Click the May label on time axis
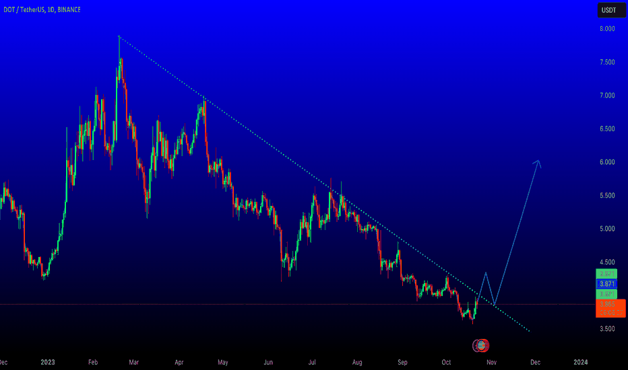628x370 pixels. (x=222, y=362)
